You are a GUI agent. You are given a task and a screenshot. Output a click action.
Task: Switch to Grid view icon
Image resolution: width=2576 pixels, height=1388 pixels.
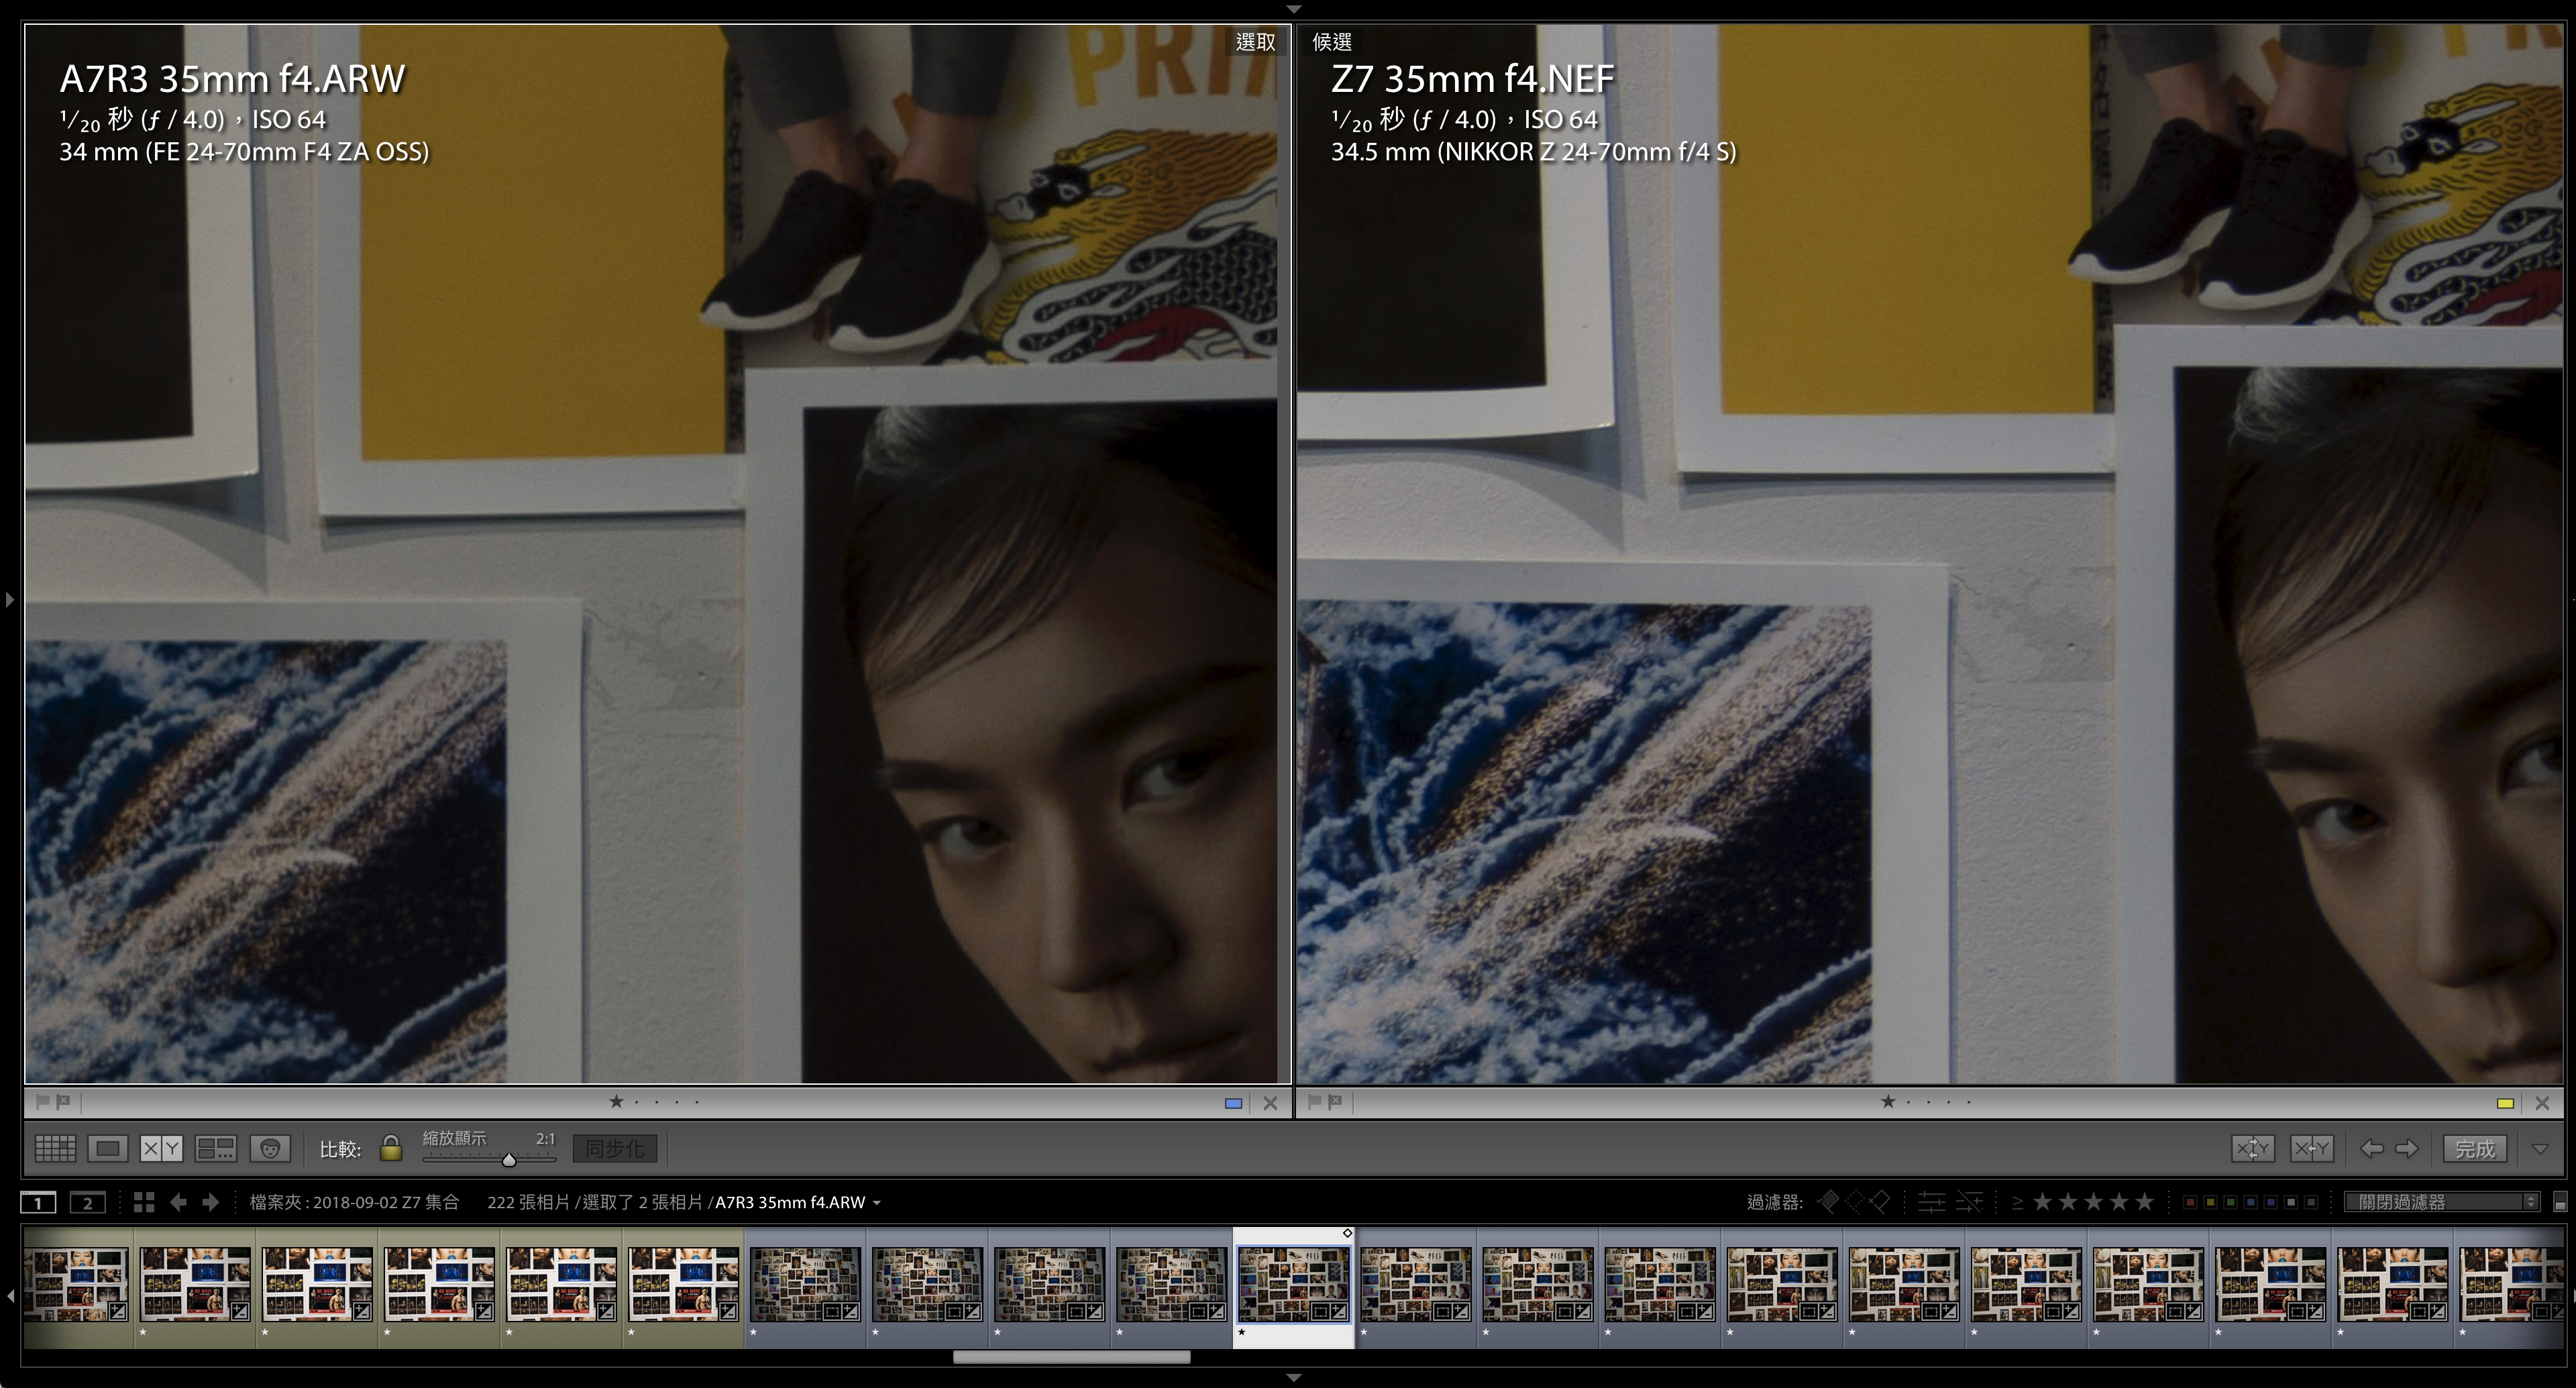(55, 1148)
